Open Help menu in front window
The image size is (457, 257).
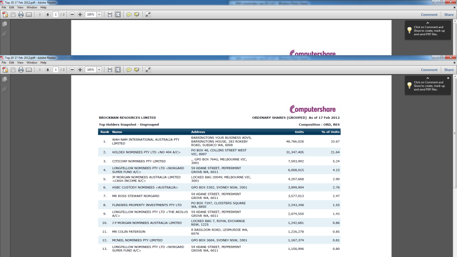tap(43, 62)
